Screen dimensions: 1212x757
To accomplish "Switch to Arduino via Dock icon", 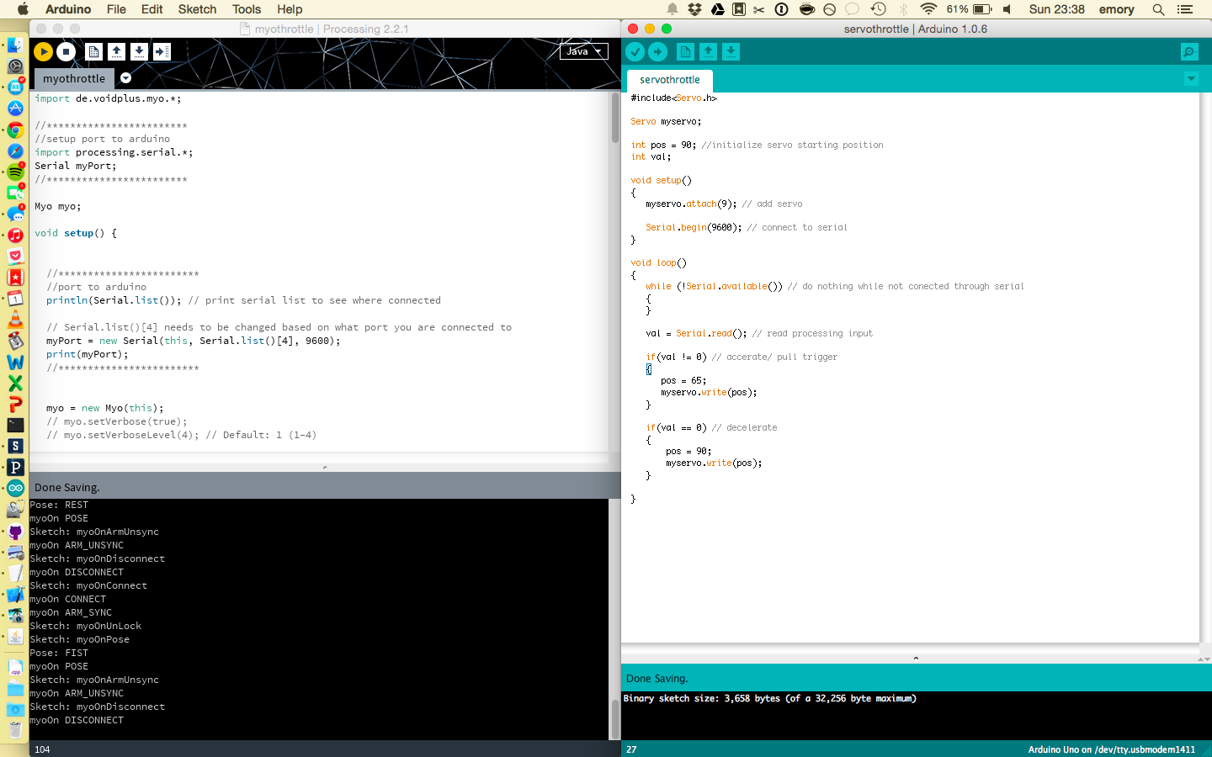I will point(15,489).
